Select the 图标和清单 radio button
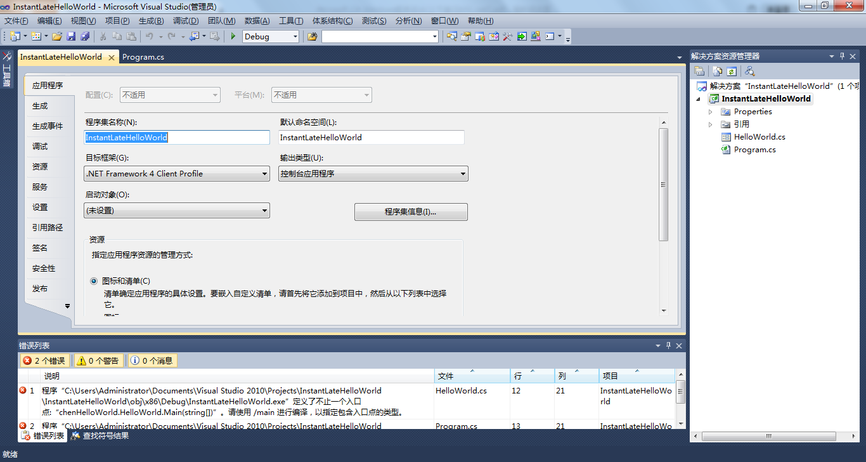 [94, 281]
